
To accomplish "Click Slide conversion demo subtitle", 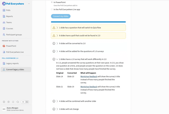I will pyautogui.click(x=15, y=110).
